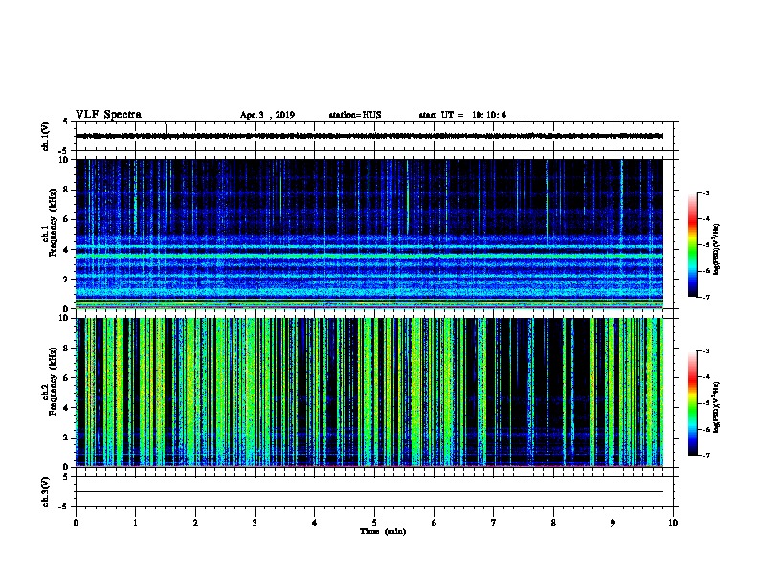Click the "-5" tick on ch.3(V) axis
Screen dimensions: 758x586
pos(64,507)
